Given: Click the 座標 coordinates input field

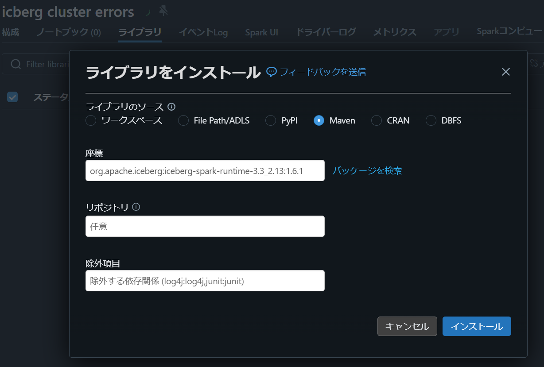Looking at the screenshot, I should pos(205,170).
